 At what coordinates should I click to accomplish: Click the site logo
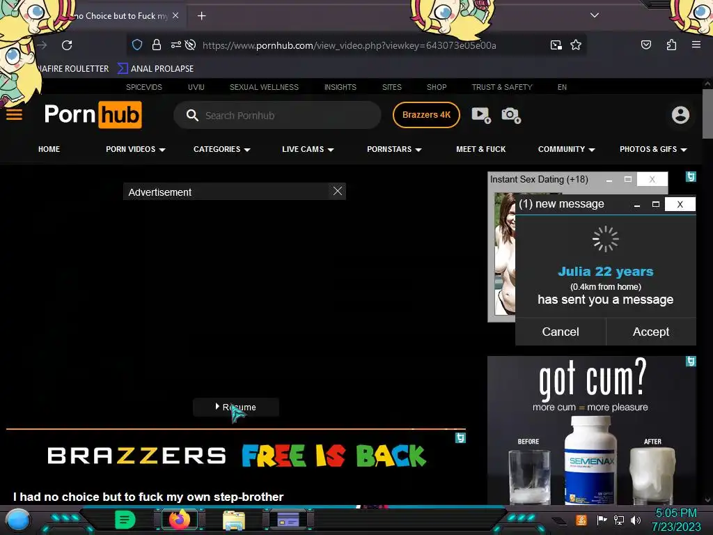tap(93, 115)
